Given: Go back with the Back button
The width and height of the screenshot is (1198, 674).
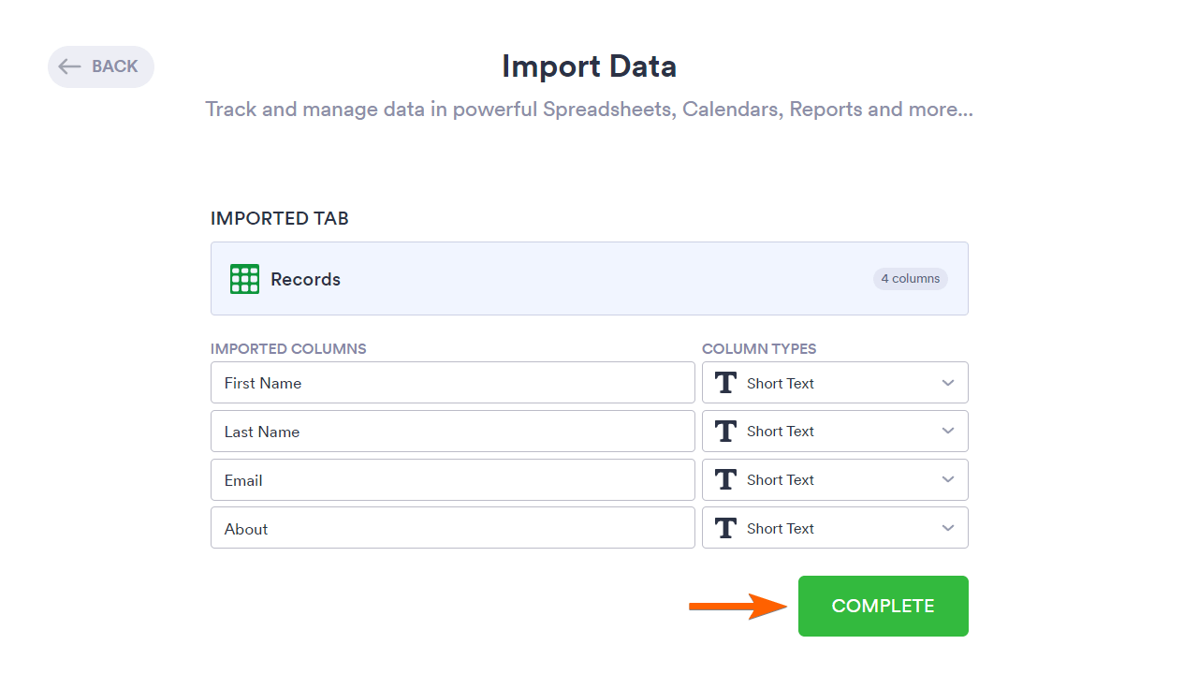Looking at the screenshot, I should (101, 66).
